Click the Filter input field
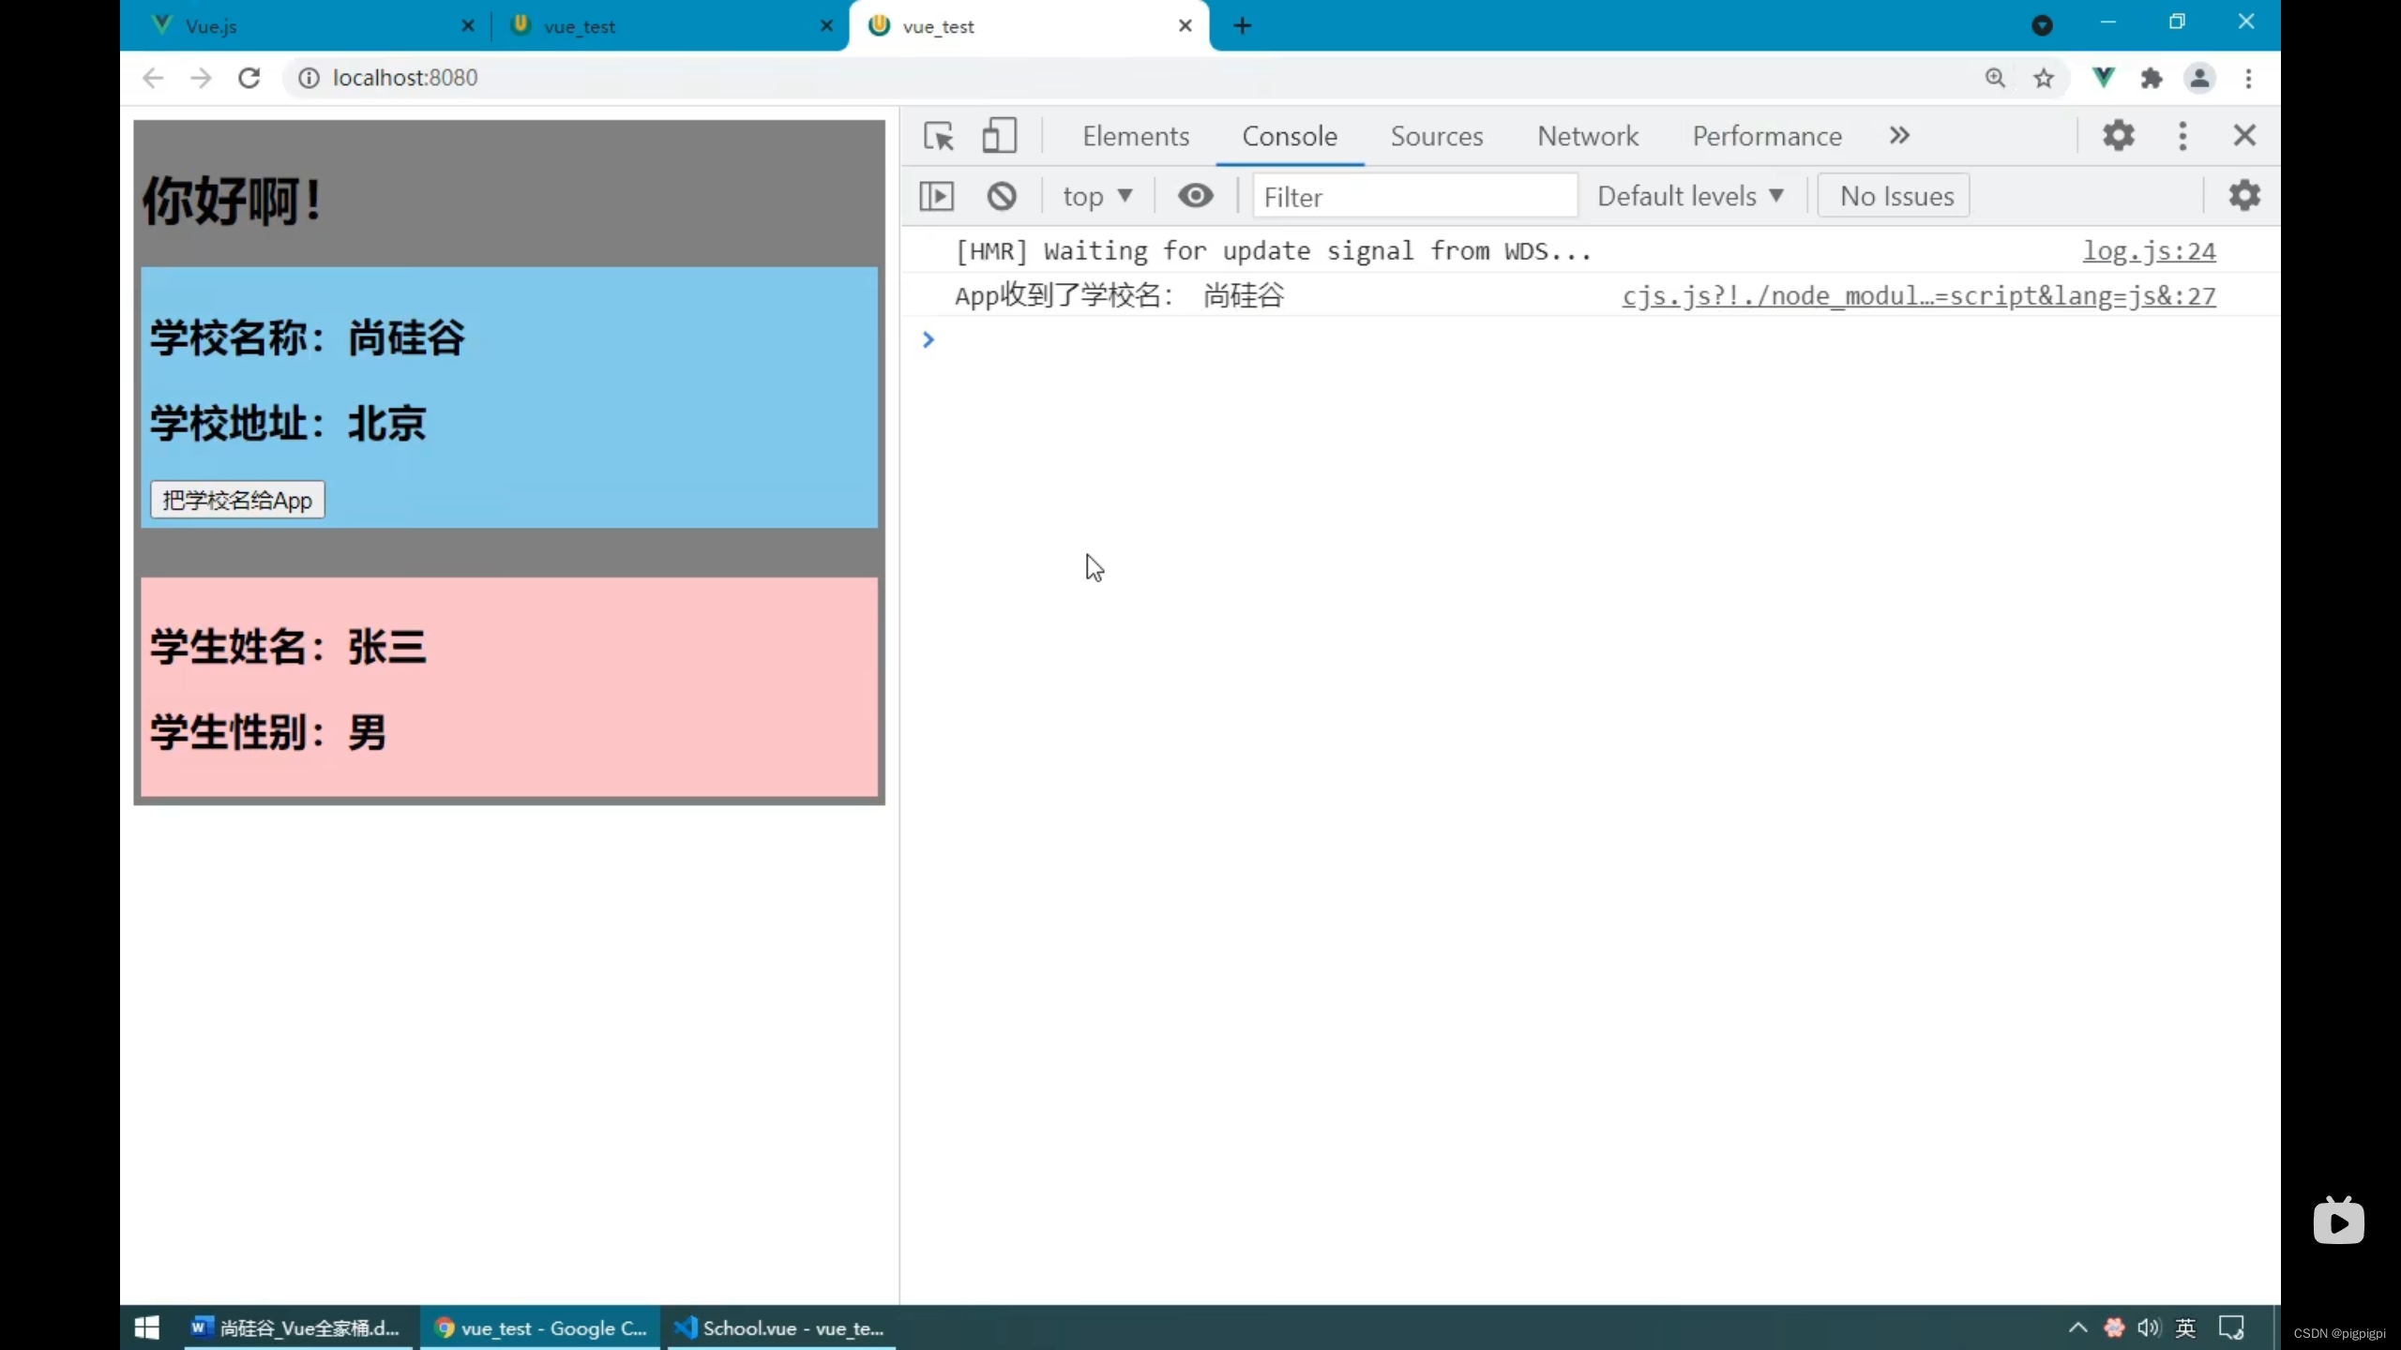 coord(1410,196)
